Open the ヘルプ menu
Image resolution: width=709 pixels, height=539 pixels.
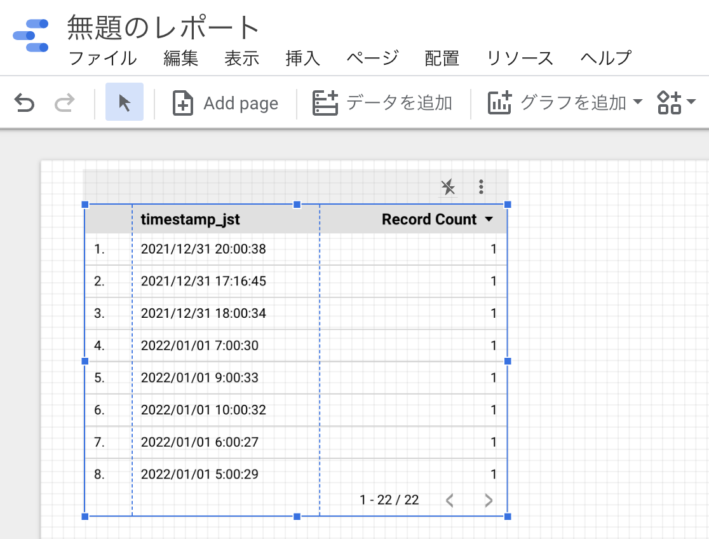coord(605,58)
